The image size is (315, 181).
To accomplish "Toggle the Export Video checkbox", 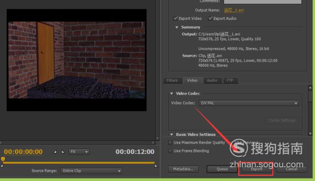I will click(176, 18).
